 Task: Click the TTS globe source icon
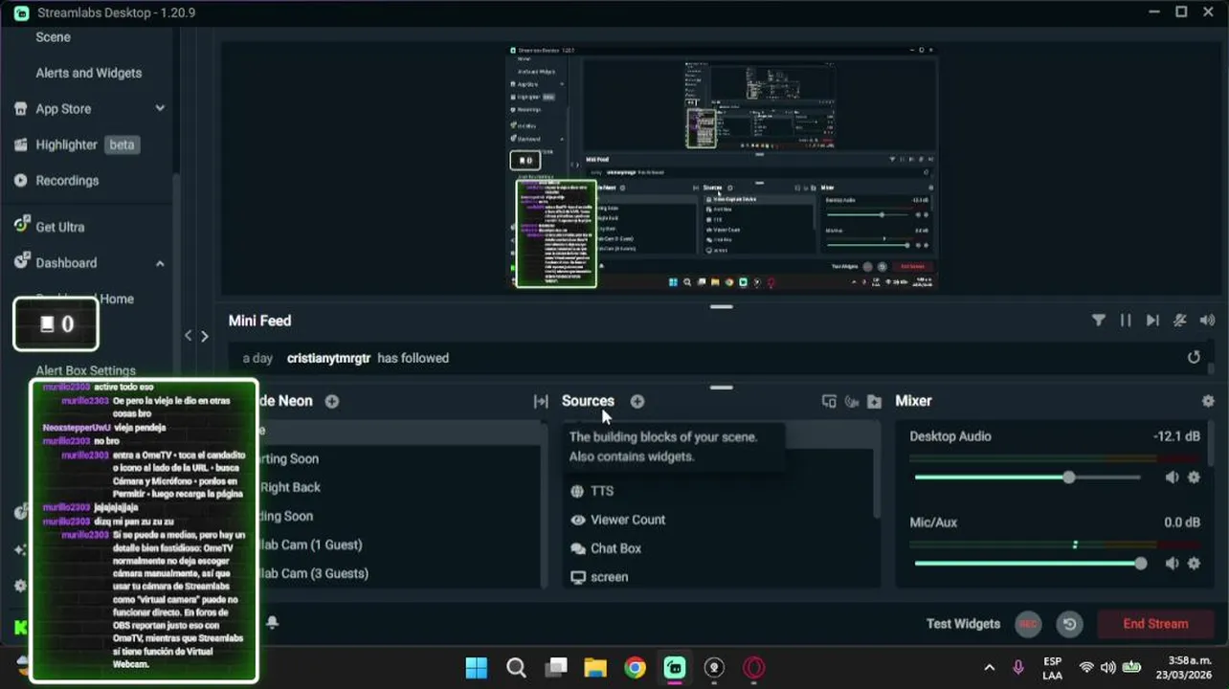(x=577, y=491)
